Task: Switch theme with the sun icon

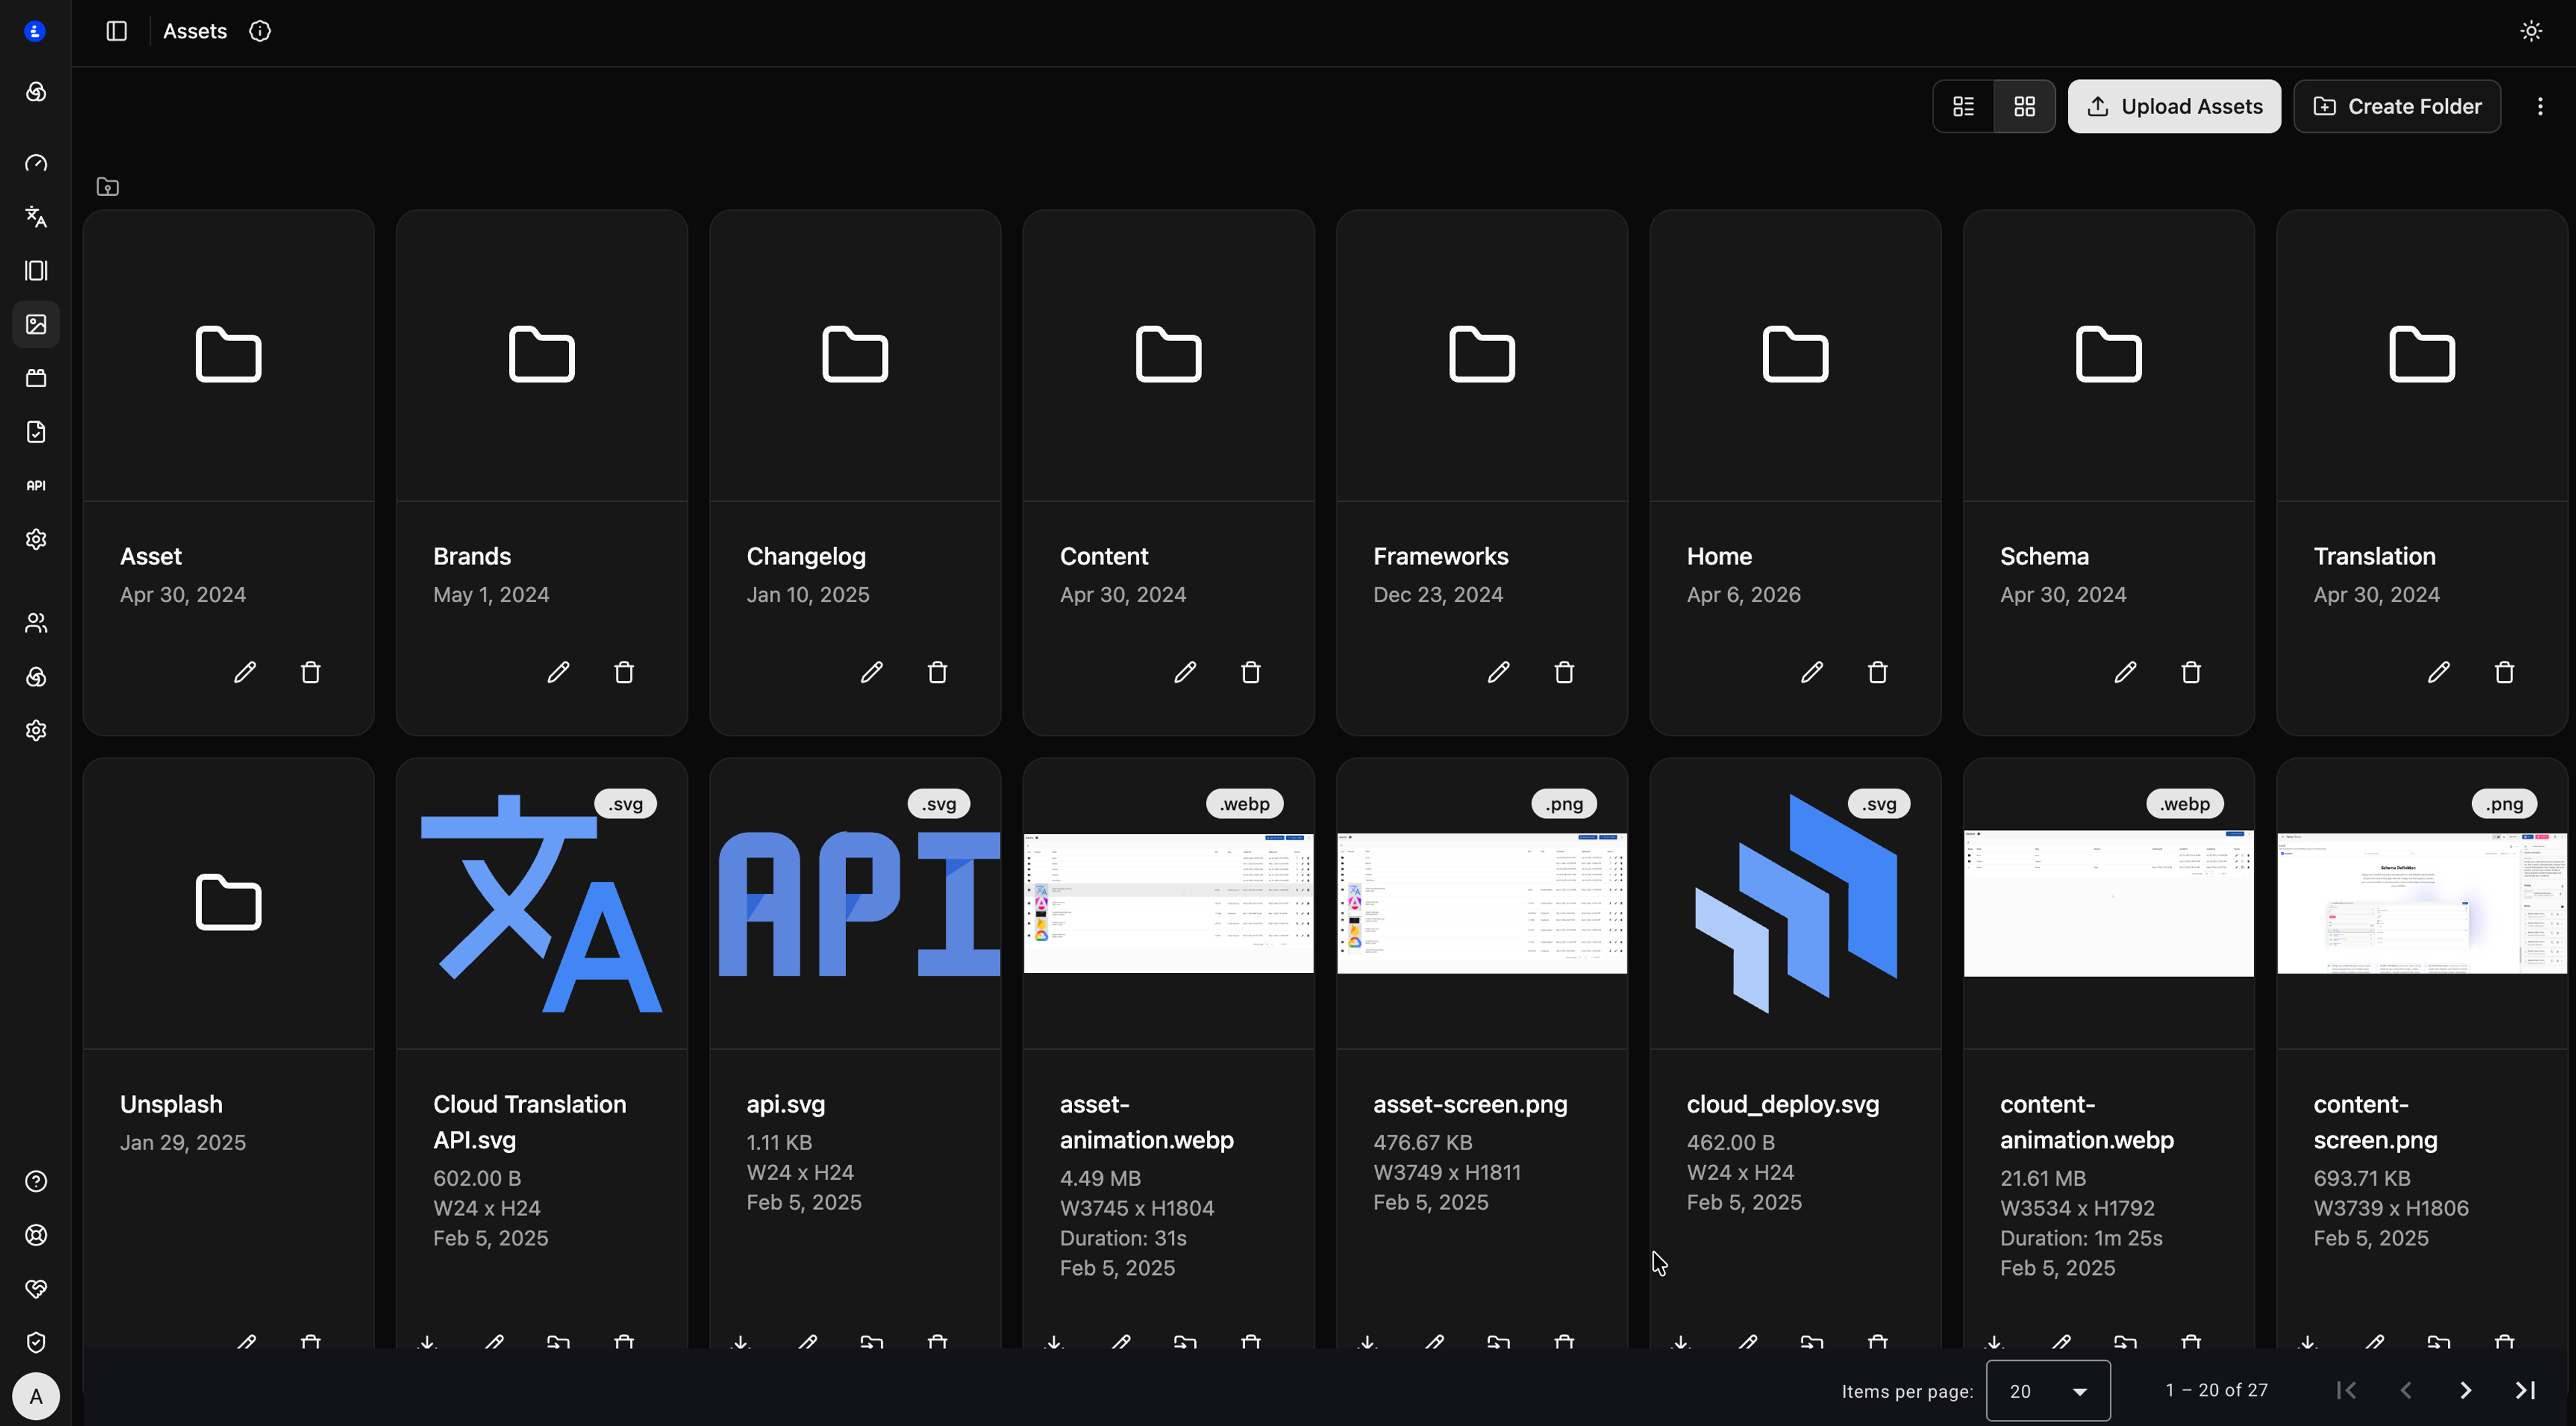Action: tap(2531, 31)
